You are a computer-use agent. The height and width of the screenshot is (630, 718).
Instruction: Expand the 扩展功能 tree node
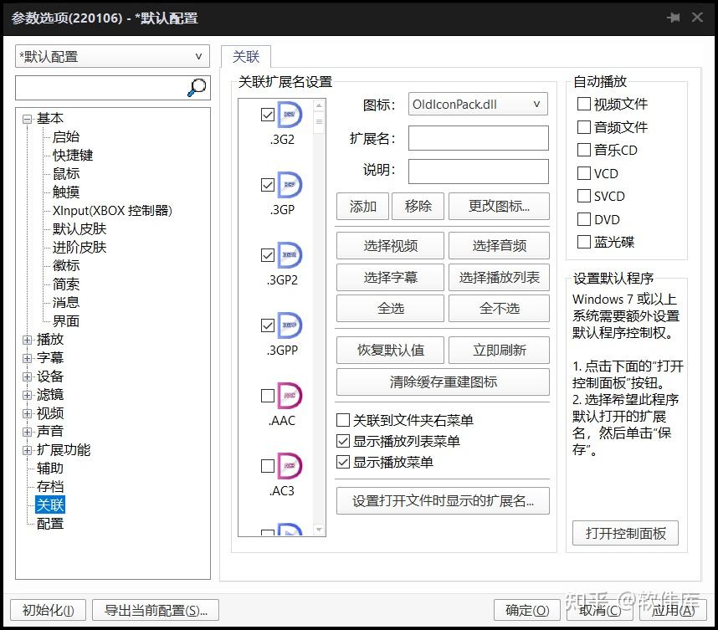click(x=28, y=450)
